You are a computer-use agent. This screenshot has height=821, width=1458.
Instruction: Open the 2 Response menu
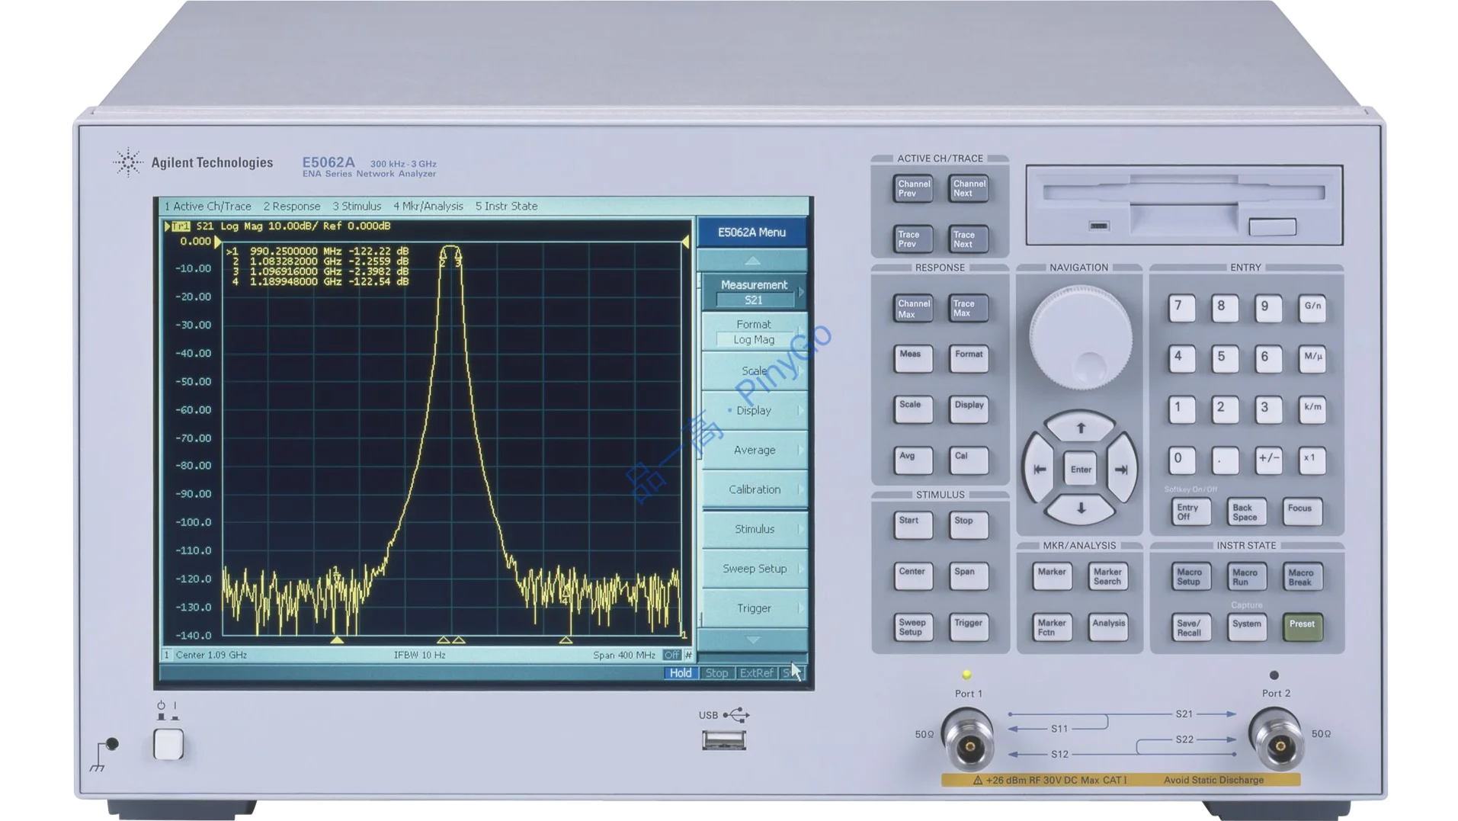[x=292, y=206]
